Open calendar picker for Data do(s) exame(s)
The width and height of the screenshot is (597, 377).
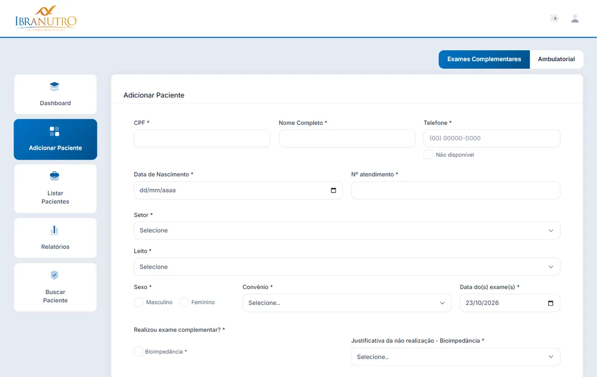tap(550, 303)
